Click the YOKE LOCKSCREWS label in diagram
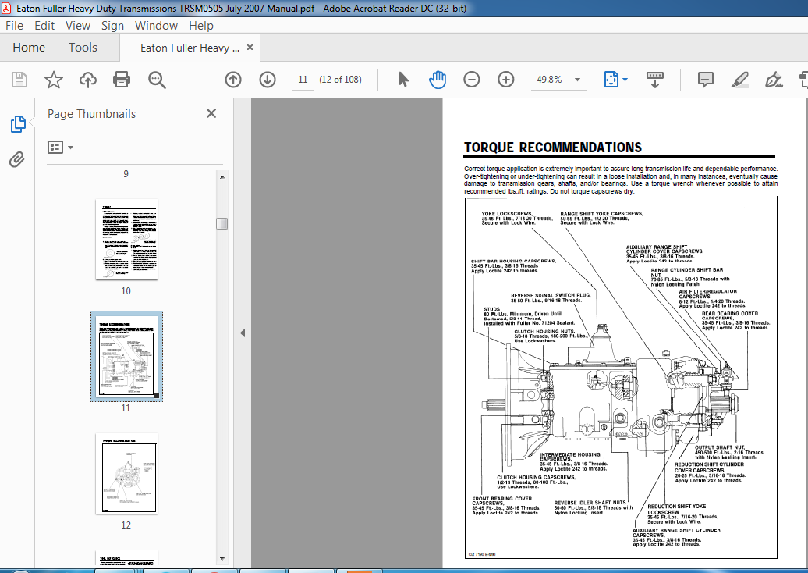 point(507,214)
